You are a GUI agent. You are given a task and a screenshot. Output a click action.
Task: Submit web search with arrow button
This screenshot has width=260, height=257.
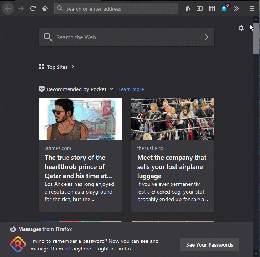pos(205,37)
